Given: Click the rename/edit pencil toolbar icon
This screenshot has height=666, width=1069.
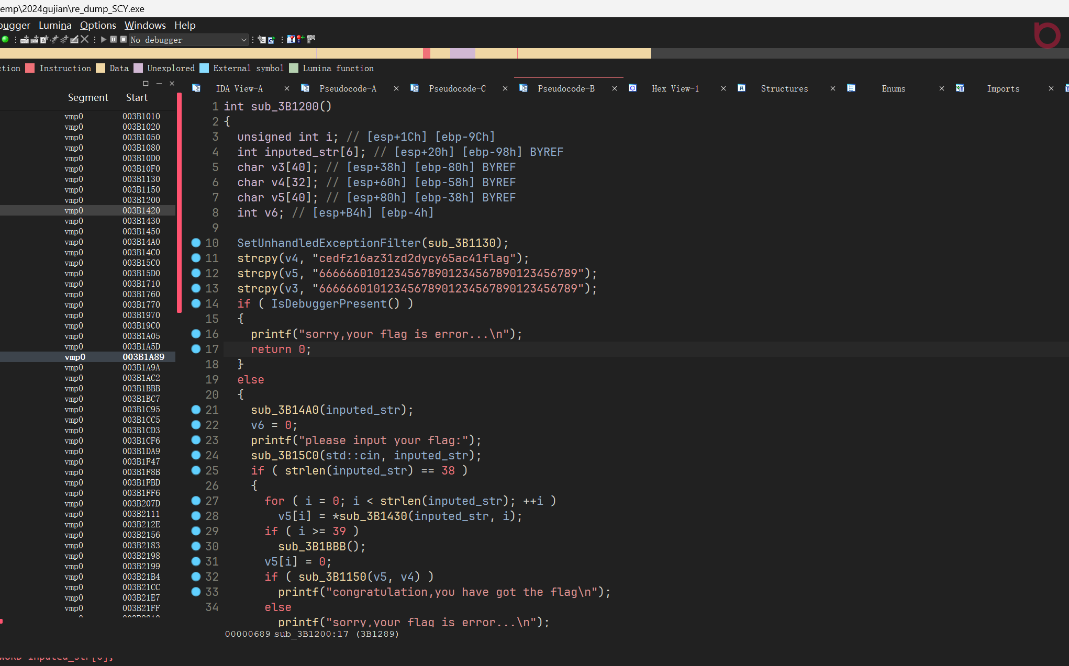Looking at the screenshot, I should [74, 39].
